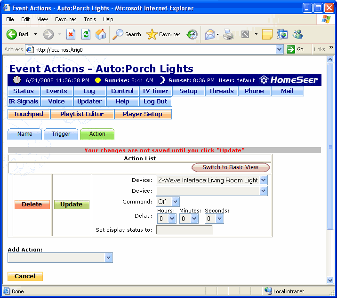This screenshot has height=298, width=337.
Task: Open the address bar dropdown
Action: (x=279, y=50)
